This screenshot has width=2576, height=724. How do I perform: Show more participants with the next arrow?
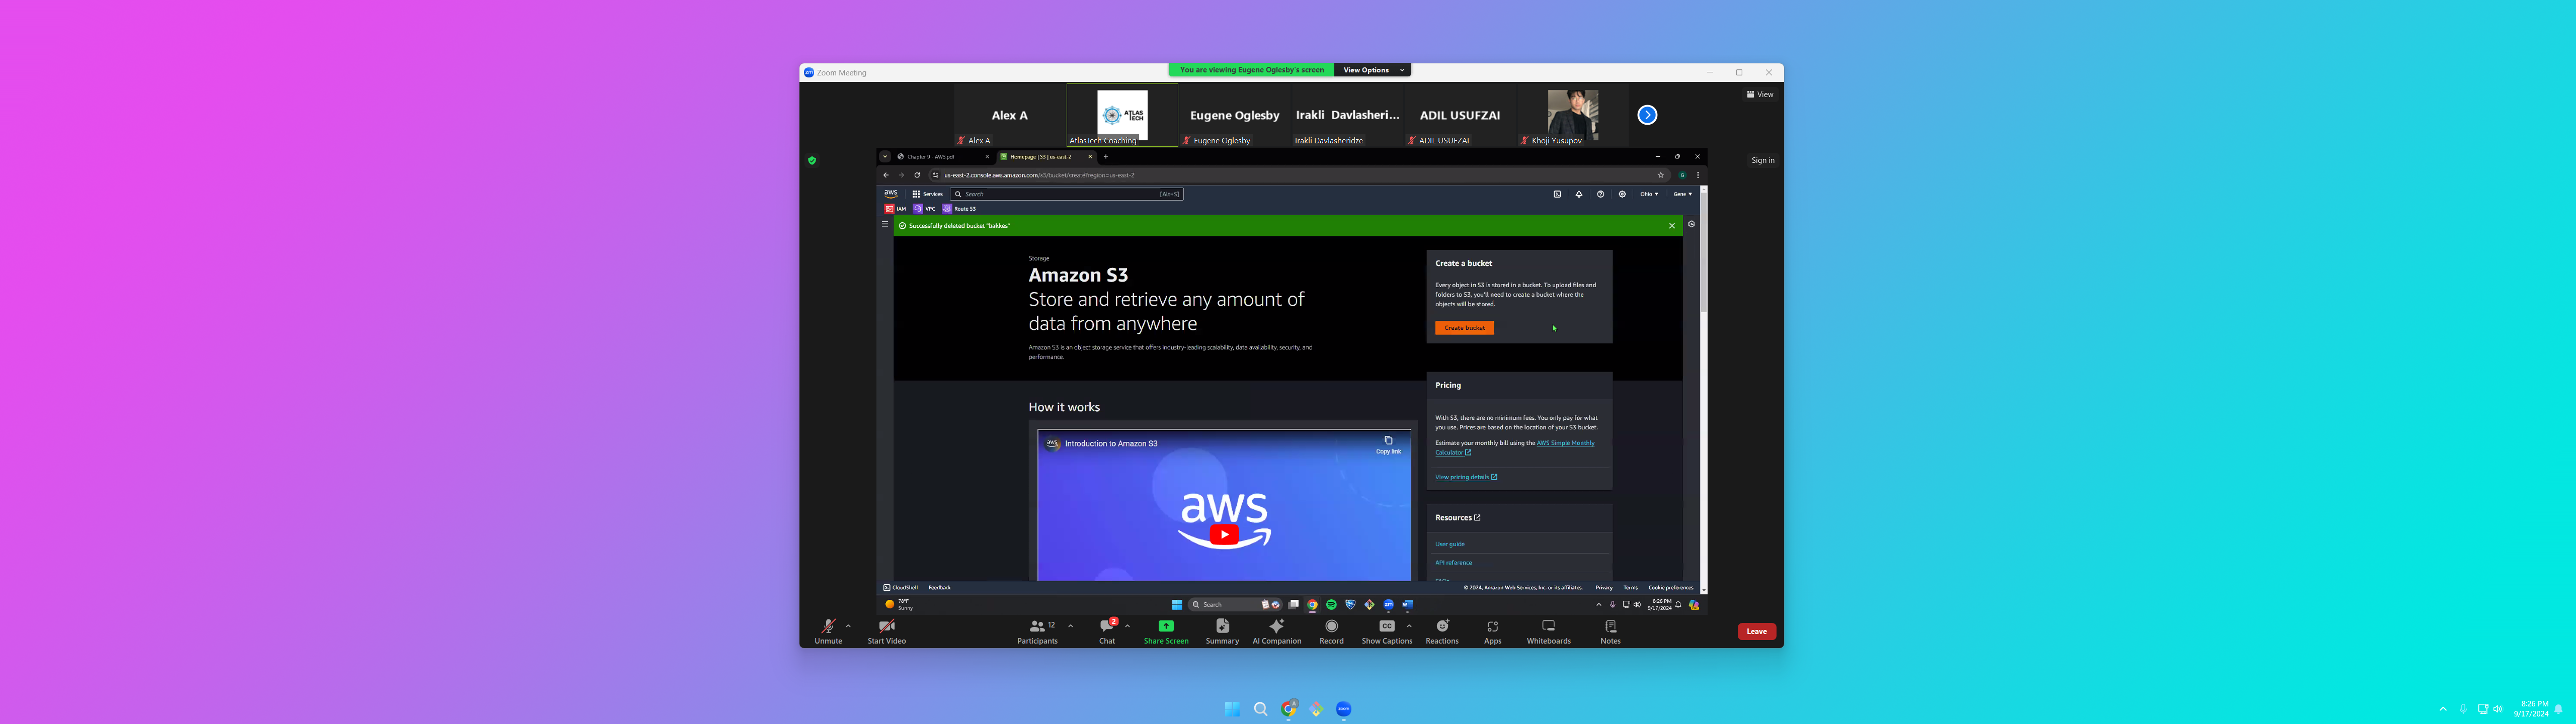click(1647, 115)
